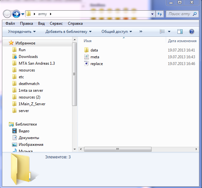Click the change view icon
Image resolution: width=202 pixels, height=188 pixels.
(162, 32)
